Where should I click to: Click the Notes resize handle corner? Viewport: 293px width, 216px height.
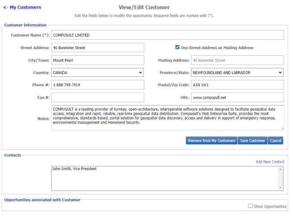click(282, 129)
